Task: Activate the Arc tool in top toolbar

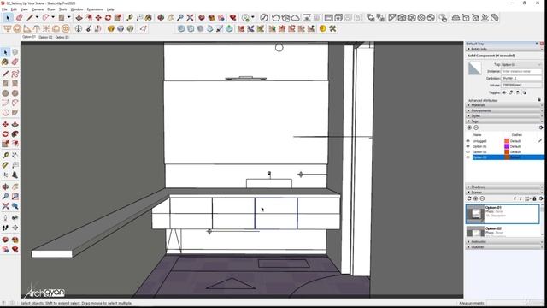Action: [x=45, y=17]
